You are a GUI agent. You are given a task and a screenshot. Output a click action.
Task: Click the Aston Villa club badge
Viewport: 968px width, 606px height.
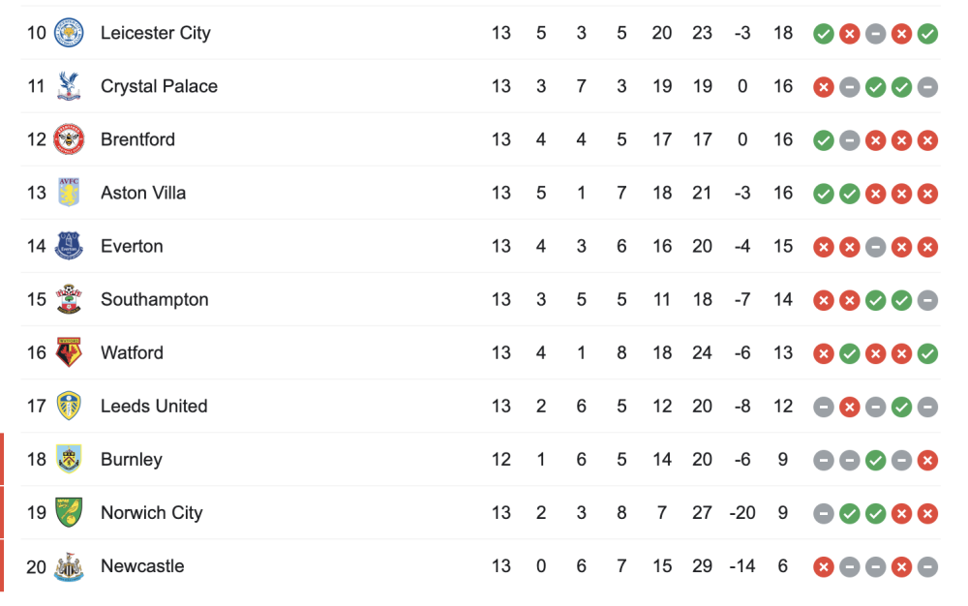[69, 193]
